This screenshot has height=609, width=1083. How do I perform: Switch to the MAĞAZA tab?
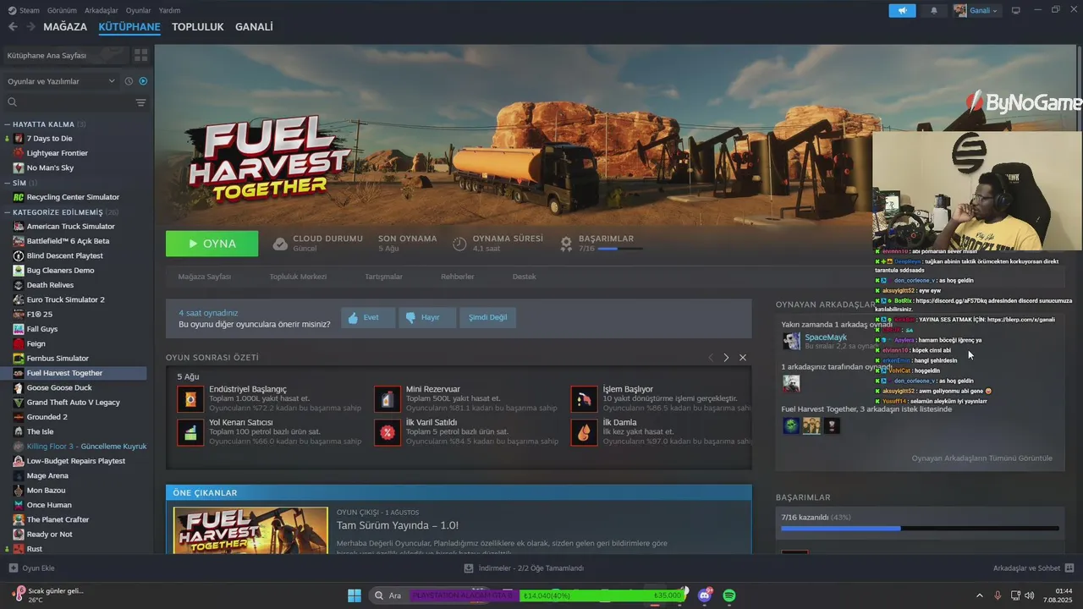[x=65, y=27]
